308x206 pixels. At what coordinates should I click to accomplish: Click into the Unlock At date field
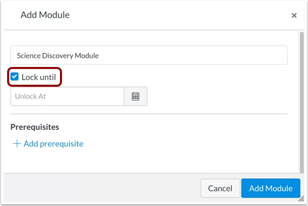point(67,96)
